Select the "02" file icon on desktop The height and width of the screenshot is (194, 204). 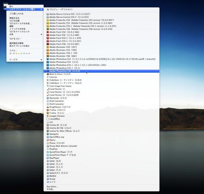click(x=5, y=5)
